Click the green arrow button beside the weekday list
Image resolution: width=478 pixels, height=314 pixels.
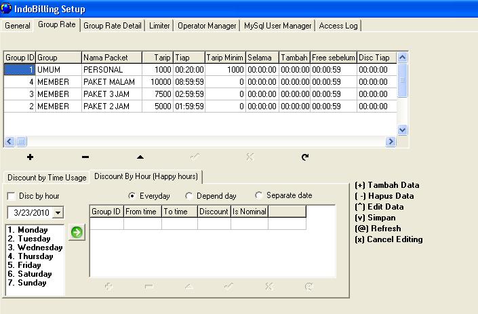point(77,233)
